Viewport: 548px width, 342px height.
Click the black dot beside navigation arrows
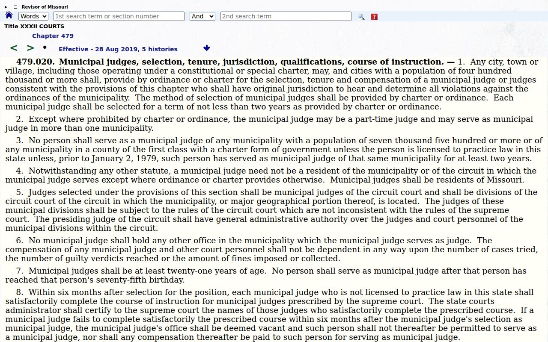pyautogui.click(x=45, y=47)
